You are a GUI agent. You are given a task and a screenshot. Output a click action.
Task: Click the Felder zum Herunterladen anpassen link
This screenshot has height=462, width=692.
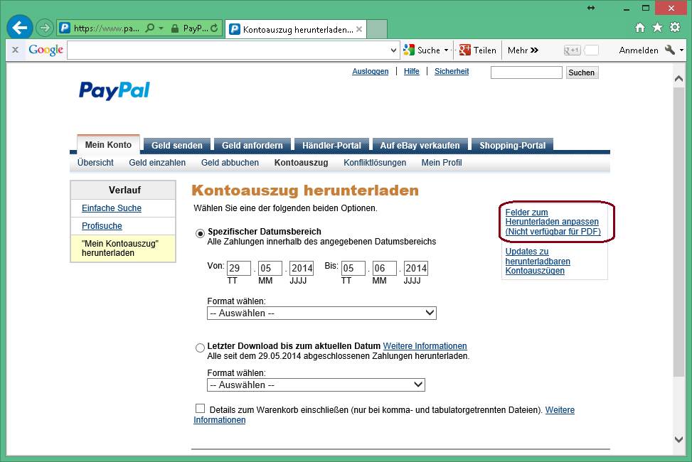[x=553, y=222]
